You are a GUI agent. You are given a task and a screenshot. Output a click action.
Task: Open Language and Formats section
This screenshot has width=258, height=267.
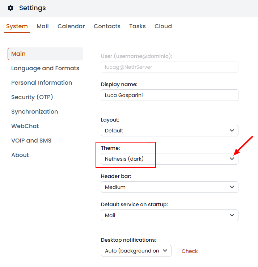[x=45, y=68]
